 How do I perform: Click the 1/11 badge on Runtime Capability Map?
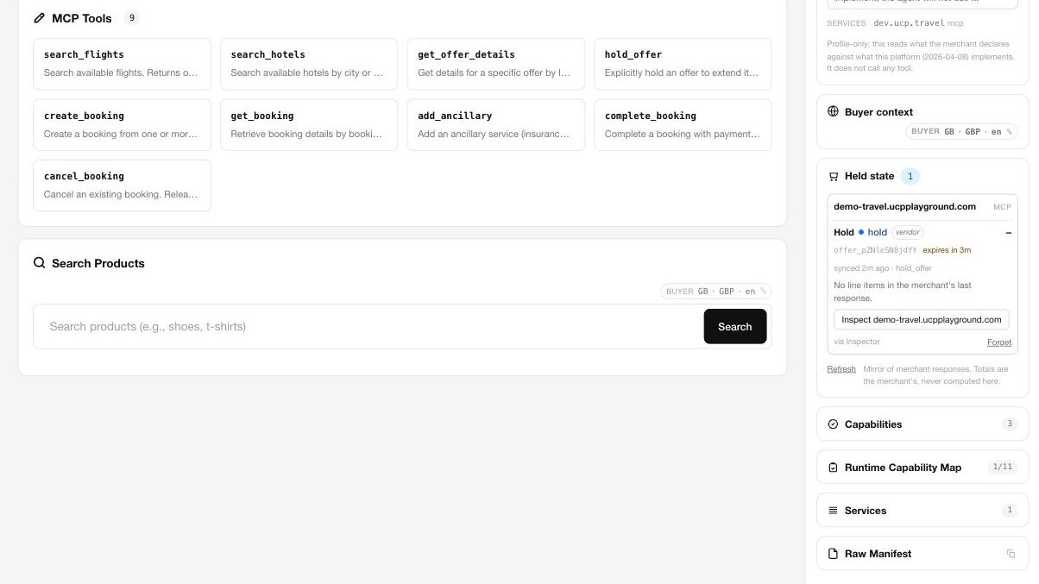point(1003,468)
